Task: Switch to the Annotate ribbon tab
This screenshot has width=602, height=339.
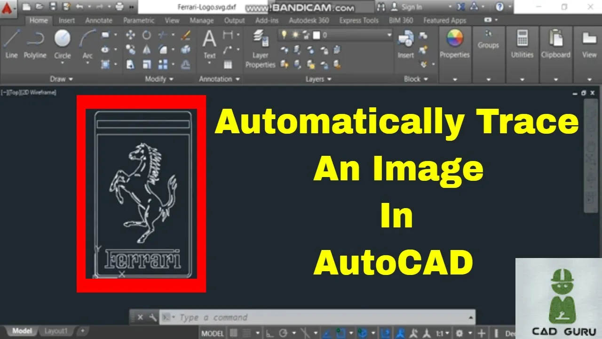Action: tap(99, 21)
